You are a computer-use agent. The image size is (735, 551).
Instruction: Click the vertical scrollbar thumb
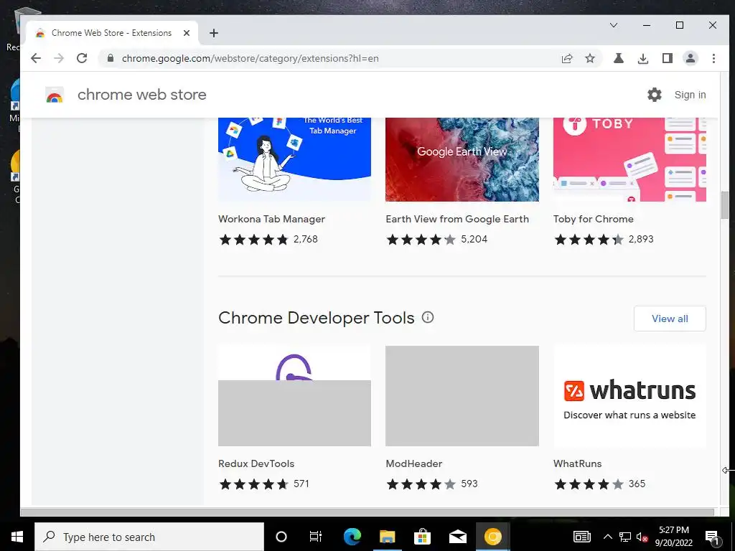pos(725,204)
